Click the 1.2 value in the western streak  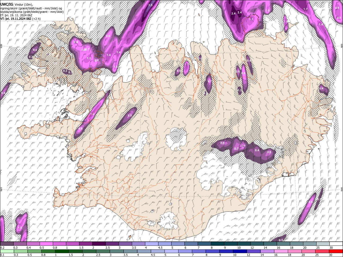(92, 114)
